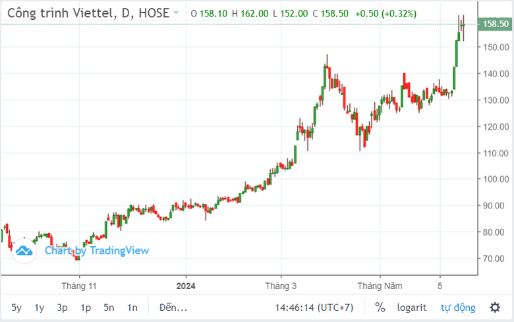514x322 pixels.
Task: Select the 3p time range
Action: click(63, 307)
